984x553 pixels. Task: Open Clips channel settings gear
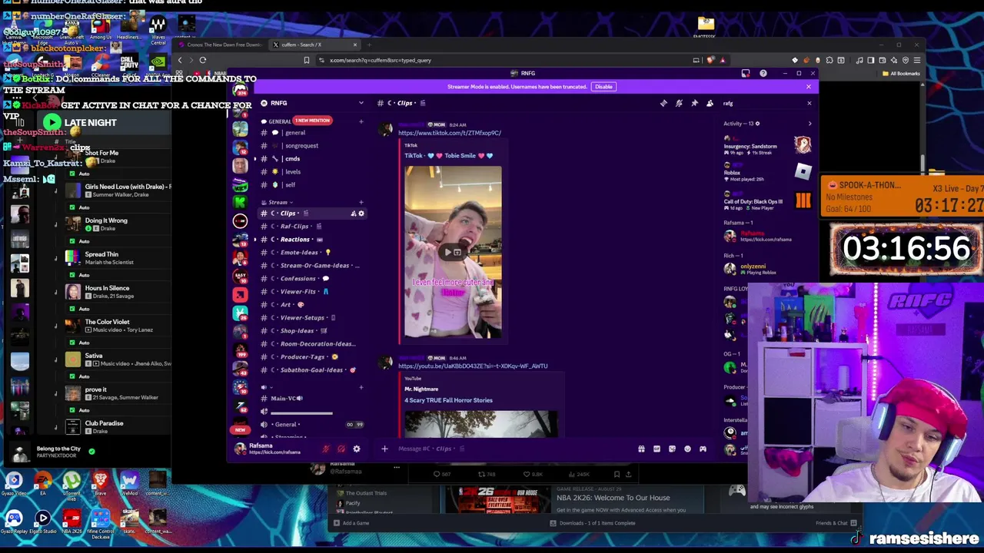tap(361, 214)
